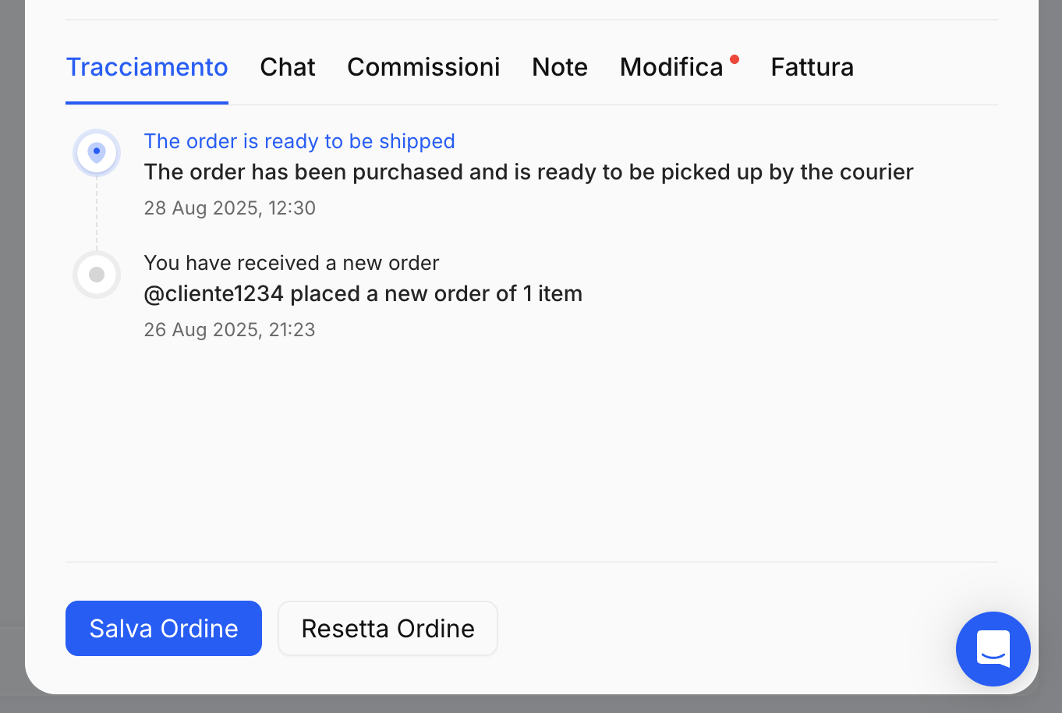Open the Modifica tab
Viewport: 1062px width, 713px height.
[x=671, y=67]
